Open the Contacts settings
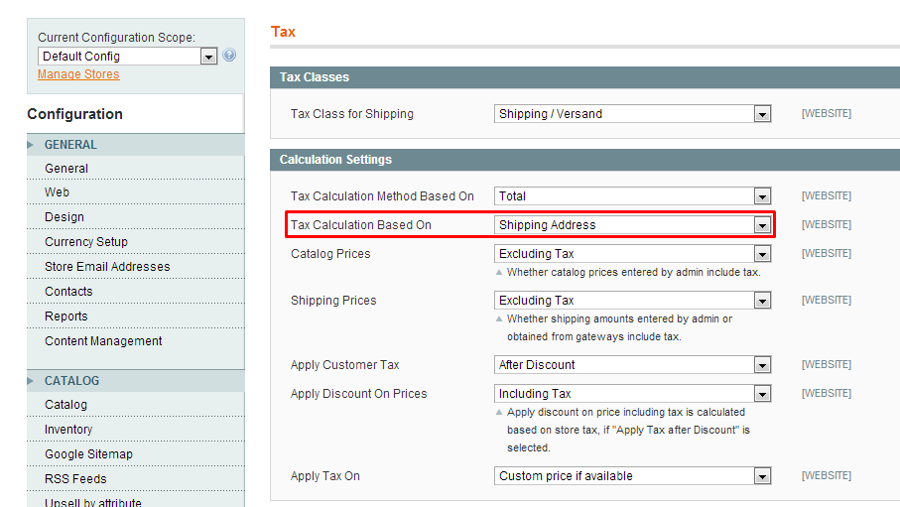Viewport: 900px width, 507px height. 68,291
